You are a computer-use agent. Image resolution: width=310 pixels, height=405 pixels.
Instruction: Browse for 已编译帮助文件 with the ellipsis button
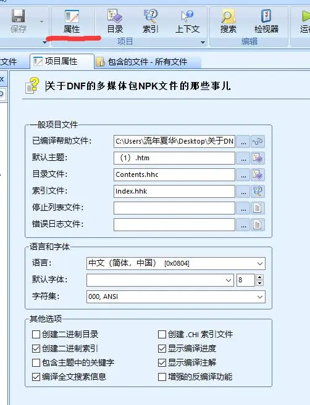click(x=243, y=142)
